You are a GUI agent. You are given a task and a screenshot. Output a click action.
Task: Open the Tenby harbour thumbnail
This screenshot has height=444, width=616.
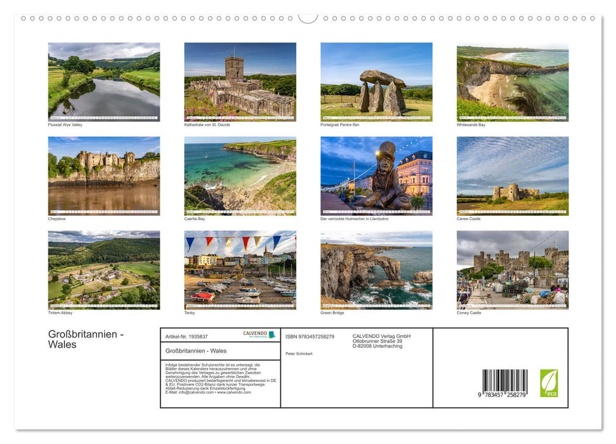point(240,270)
